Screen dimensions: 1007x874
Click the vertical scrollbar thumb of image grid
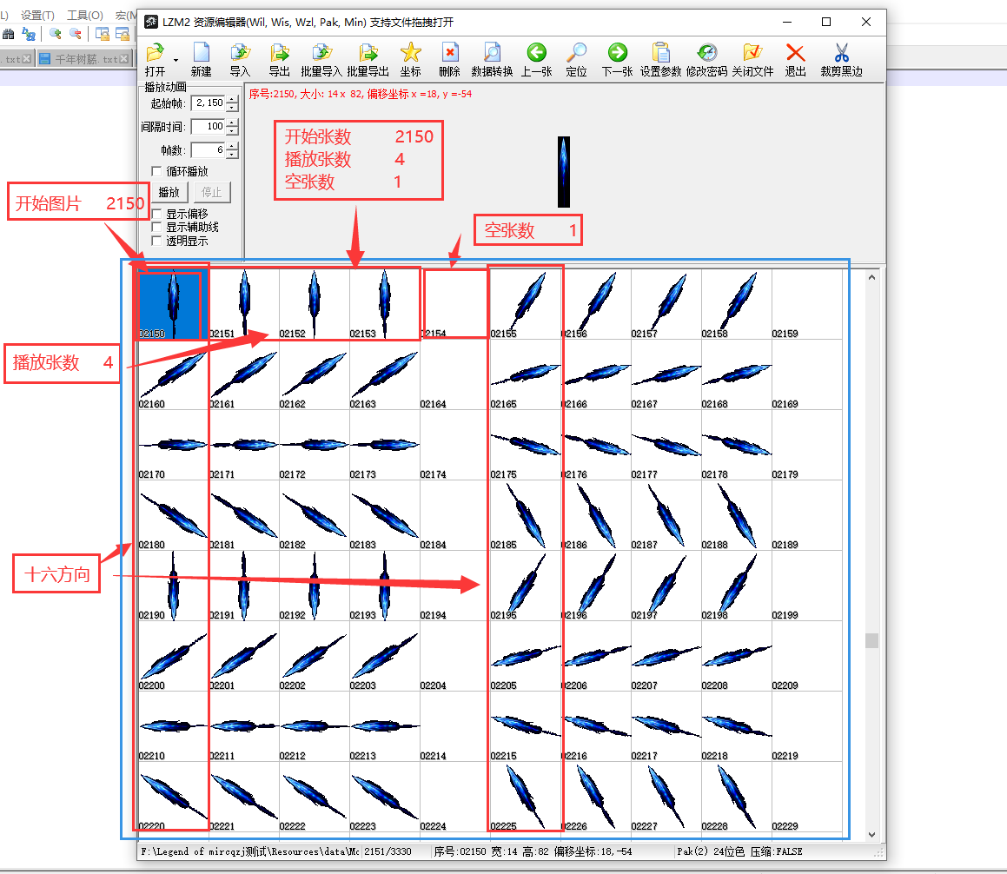[x=871, y=640]
